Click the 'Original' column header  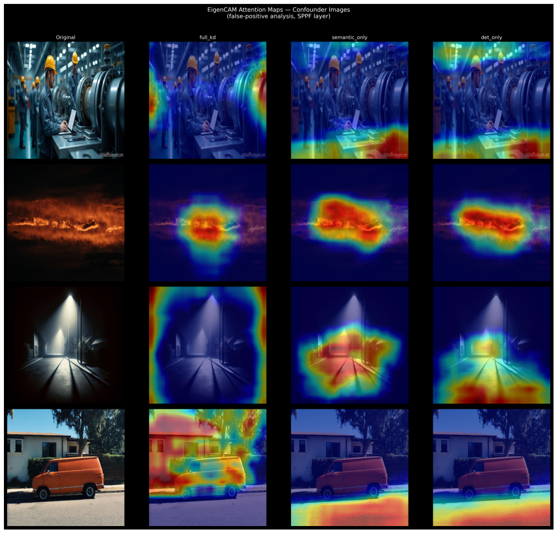pyautogui.click(x=66, y=37)
